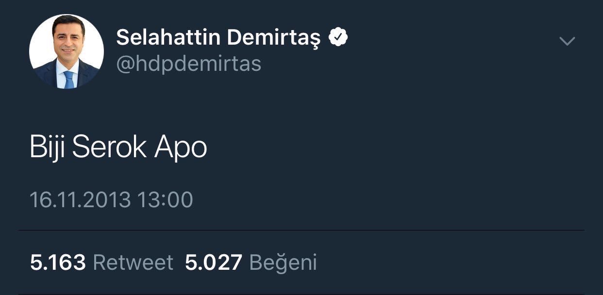Screen dimensions: 603x295
Task: Click the date 16.11.2013
Action: (80, 200)
